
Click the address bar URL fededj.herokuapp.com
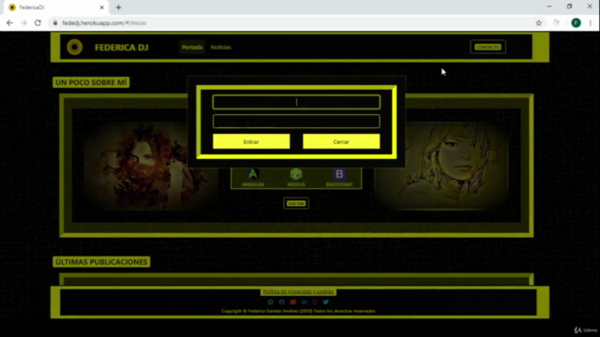(104, 22)
